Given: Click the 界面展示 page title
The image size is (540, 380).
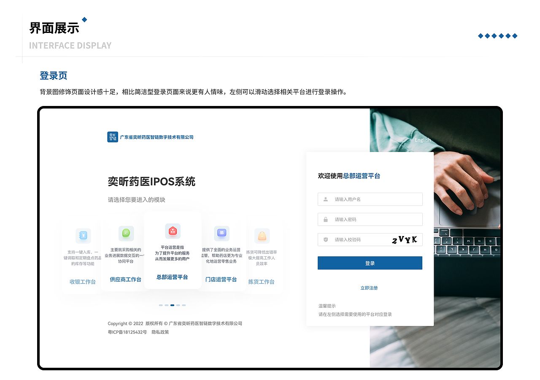Looking at the screenshot, I should coord(54,28).
